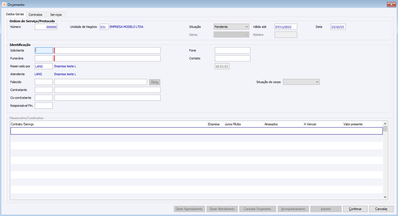Close the Orçamento window
Viewport: 398px width, 216px height.
pos(391,4)
